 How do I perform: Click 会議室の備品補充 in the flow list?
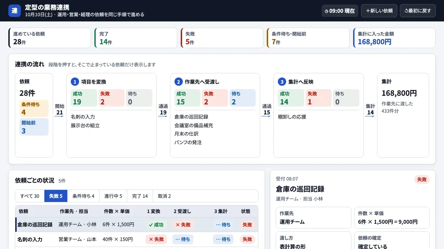click(194, 125)
